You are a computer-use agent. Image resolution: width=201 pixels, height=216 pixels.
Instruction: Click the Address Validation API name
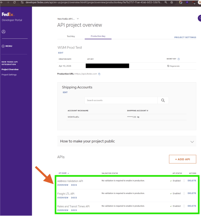(x=70, y=181)
